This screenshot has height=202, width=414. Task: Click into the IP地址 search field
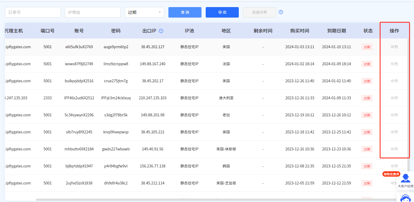point(92,12)
